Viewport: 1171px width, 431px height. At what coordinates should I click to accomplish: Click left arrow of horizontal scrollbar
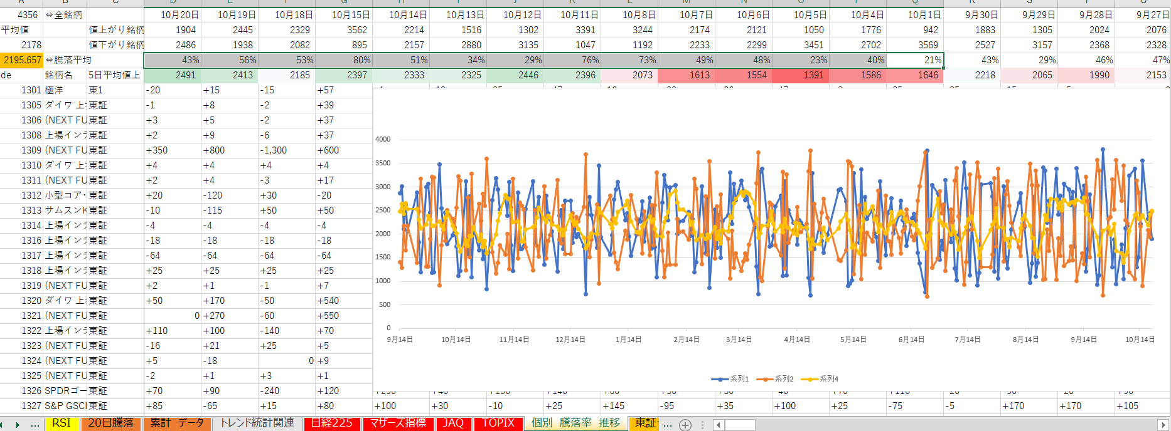(719, 425)
